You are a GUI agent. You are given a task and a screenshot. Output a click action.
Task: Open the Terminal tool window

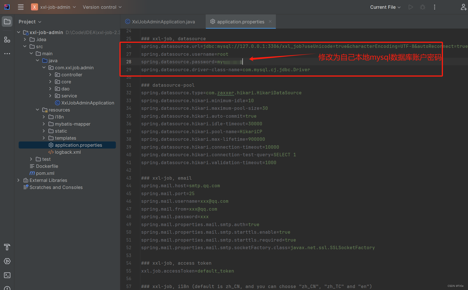[7, 275]
